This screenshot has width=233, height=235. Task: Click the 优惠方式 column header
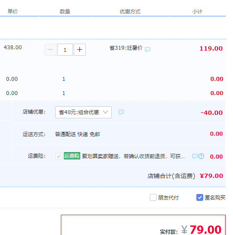[130, 11]
